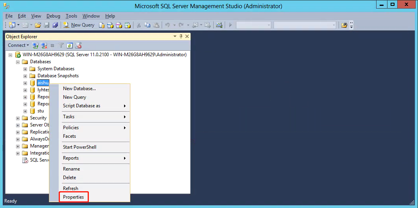Click the Stop square icon in Object Explorer
The height and width of the screenshot is (208, 418).
[x=52, y=45]
